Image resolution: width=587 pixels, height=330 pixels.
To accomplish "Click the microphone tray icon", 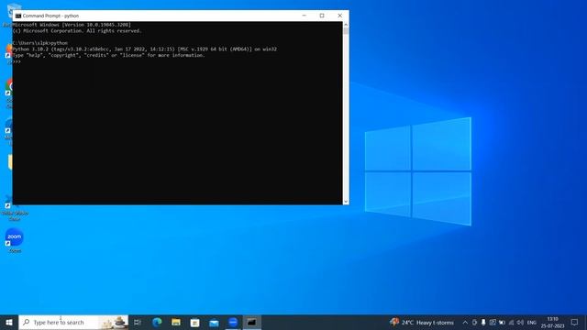I will coord(483,322).
